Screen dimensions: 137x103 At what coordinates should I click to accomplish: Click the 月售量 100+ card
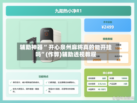118,47
